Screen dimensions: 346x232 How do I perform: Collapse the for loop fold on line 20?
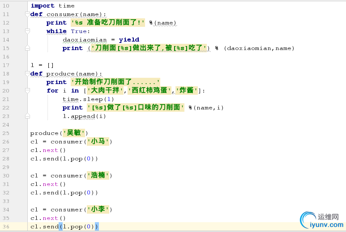coord(27,91)
